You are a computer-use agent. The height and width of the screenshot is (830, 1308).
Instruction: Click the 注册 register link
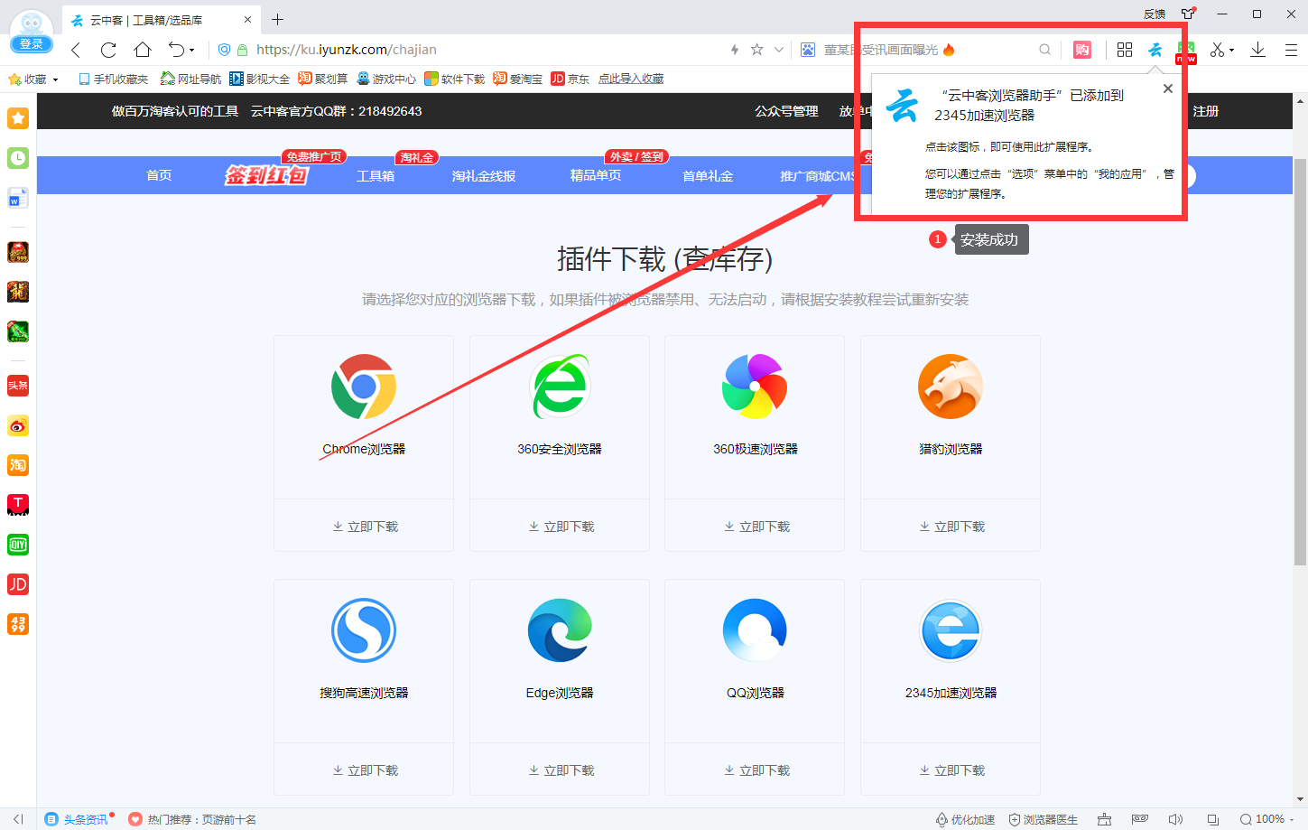(x=1206, y=111)
